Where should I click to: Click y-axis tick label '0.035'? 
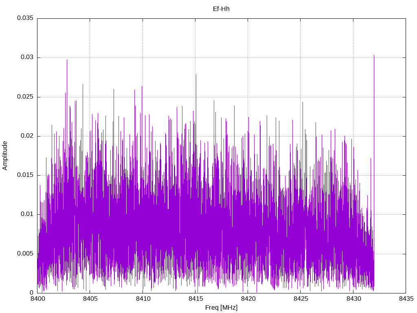(x=25, y=18)
